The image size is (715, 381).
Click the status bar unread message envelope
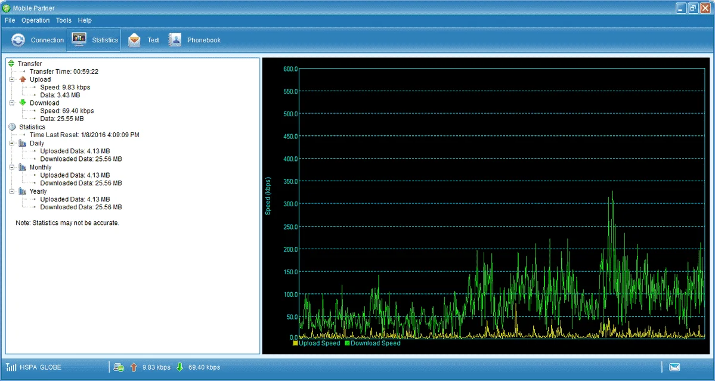[674, 367]
